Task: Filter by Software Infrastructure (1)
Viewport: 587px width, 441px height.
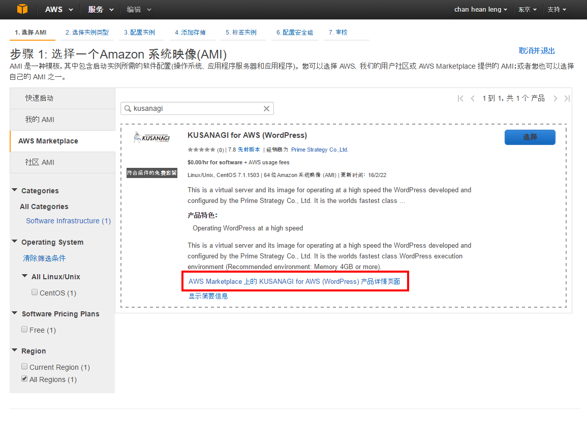Action: [x=69, y=221]
